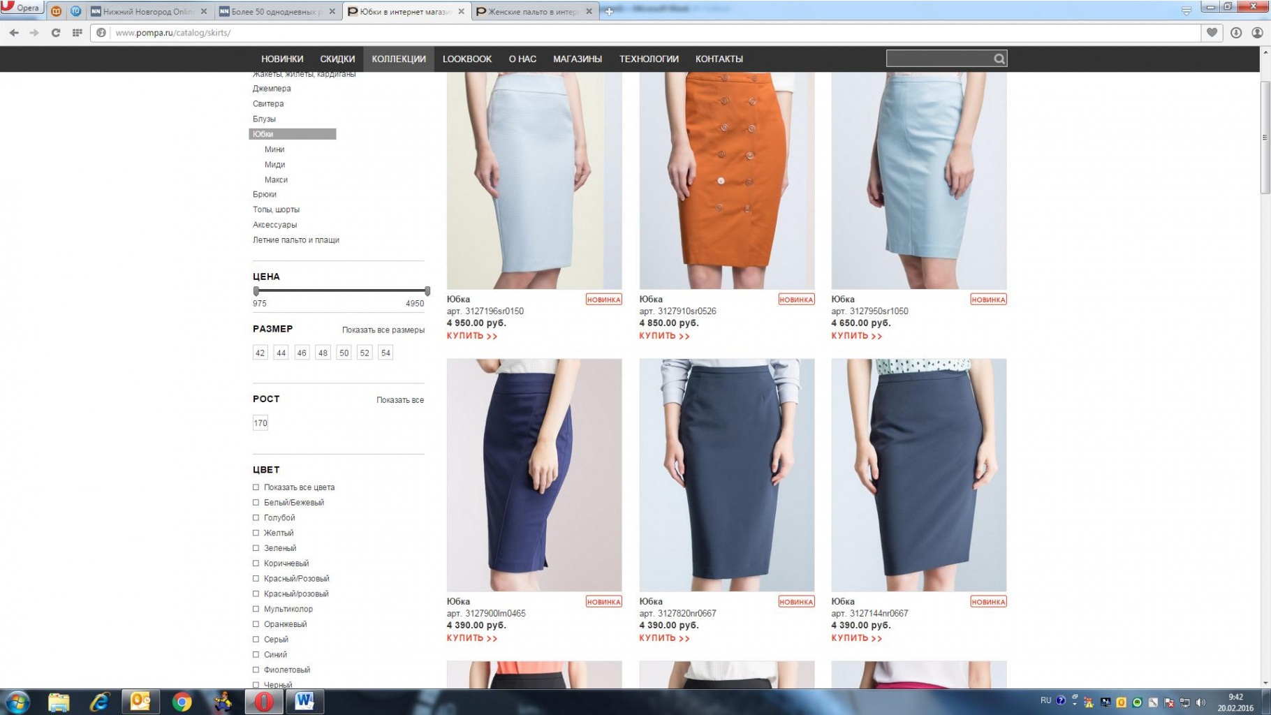Open Макси skirts subcategory
The width and height of the screenshot is (1271, 715).
coord(276,180)
